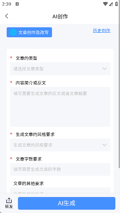
Task: Expand the style requirement chevron
Action: (104, 145)
